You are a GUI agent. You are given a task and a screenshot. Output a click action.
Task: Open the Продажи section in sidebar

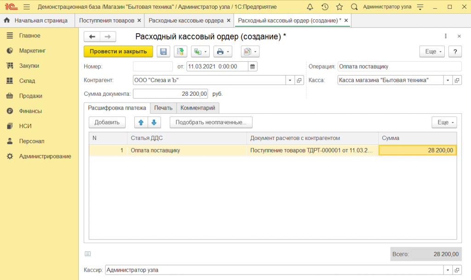[x=30, y=96]
